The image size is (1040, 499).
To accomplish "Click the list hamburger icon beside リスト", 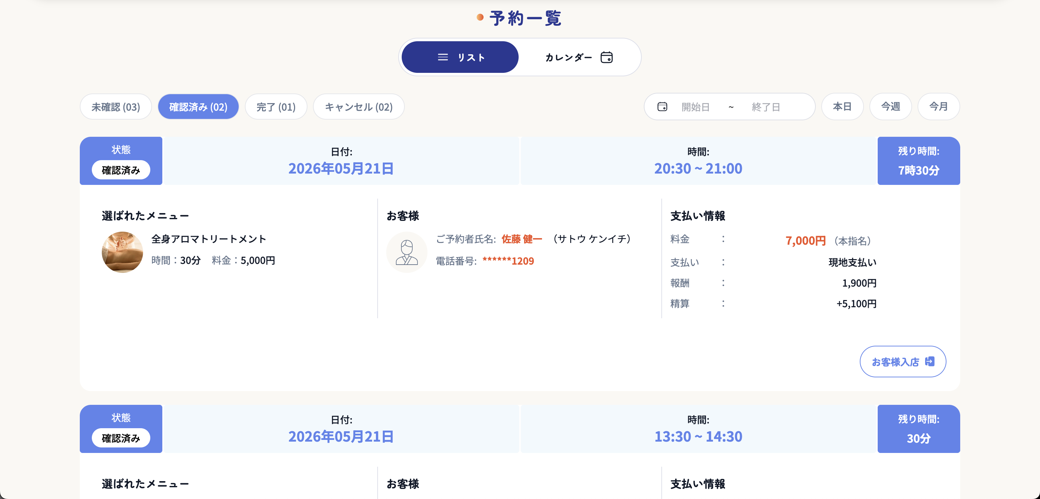I will [x=443, y=57].
